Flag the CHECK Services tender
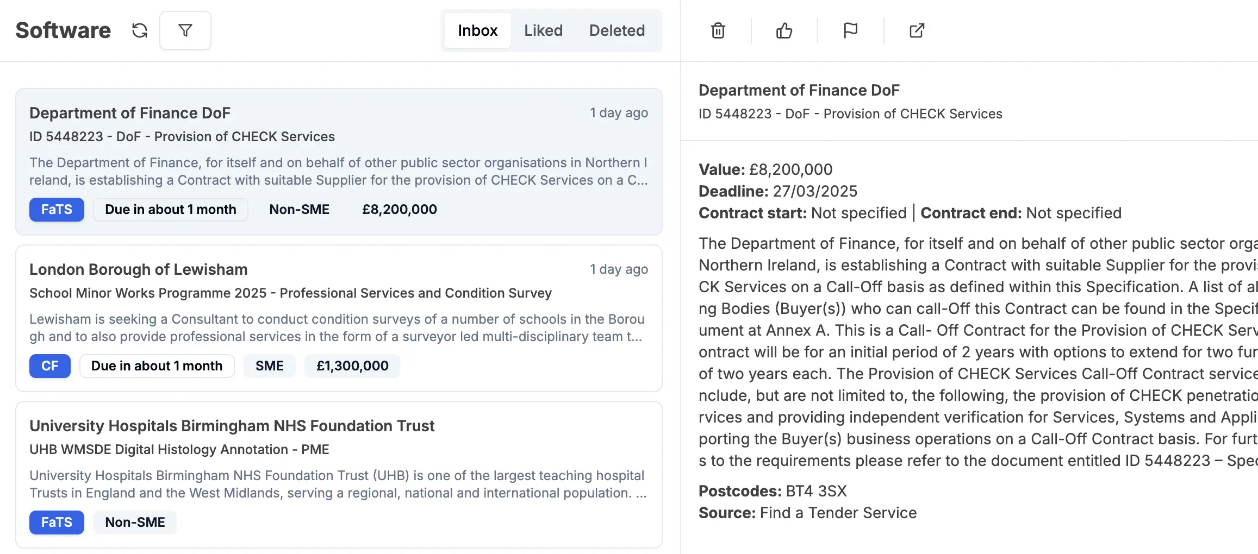 (850, 30)
